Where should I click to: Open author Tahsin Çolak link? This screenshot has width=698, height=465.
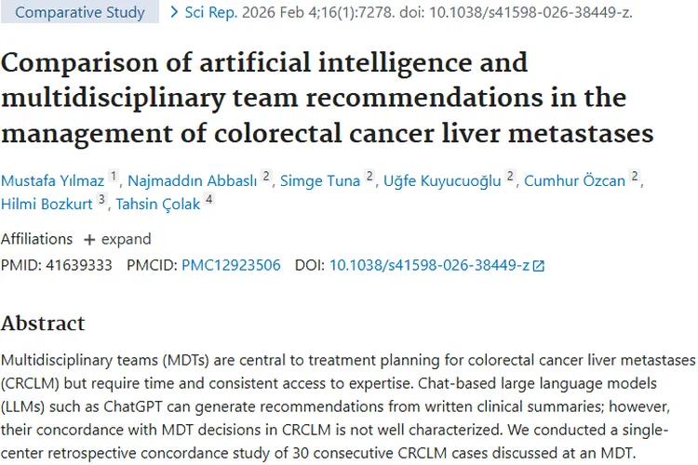tap(158, 204)
